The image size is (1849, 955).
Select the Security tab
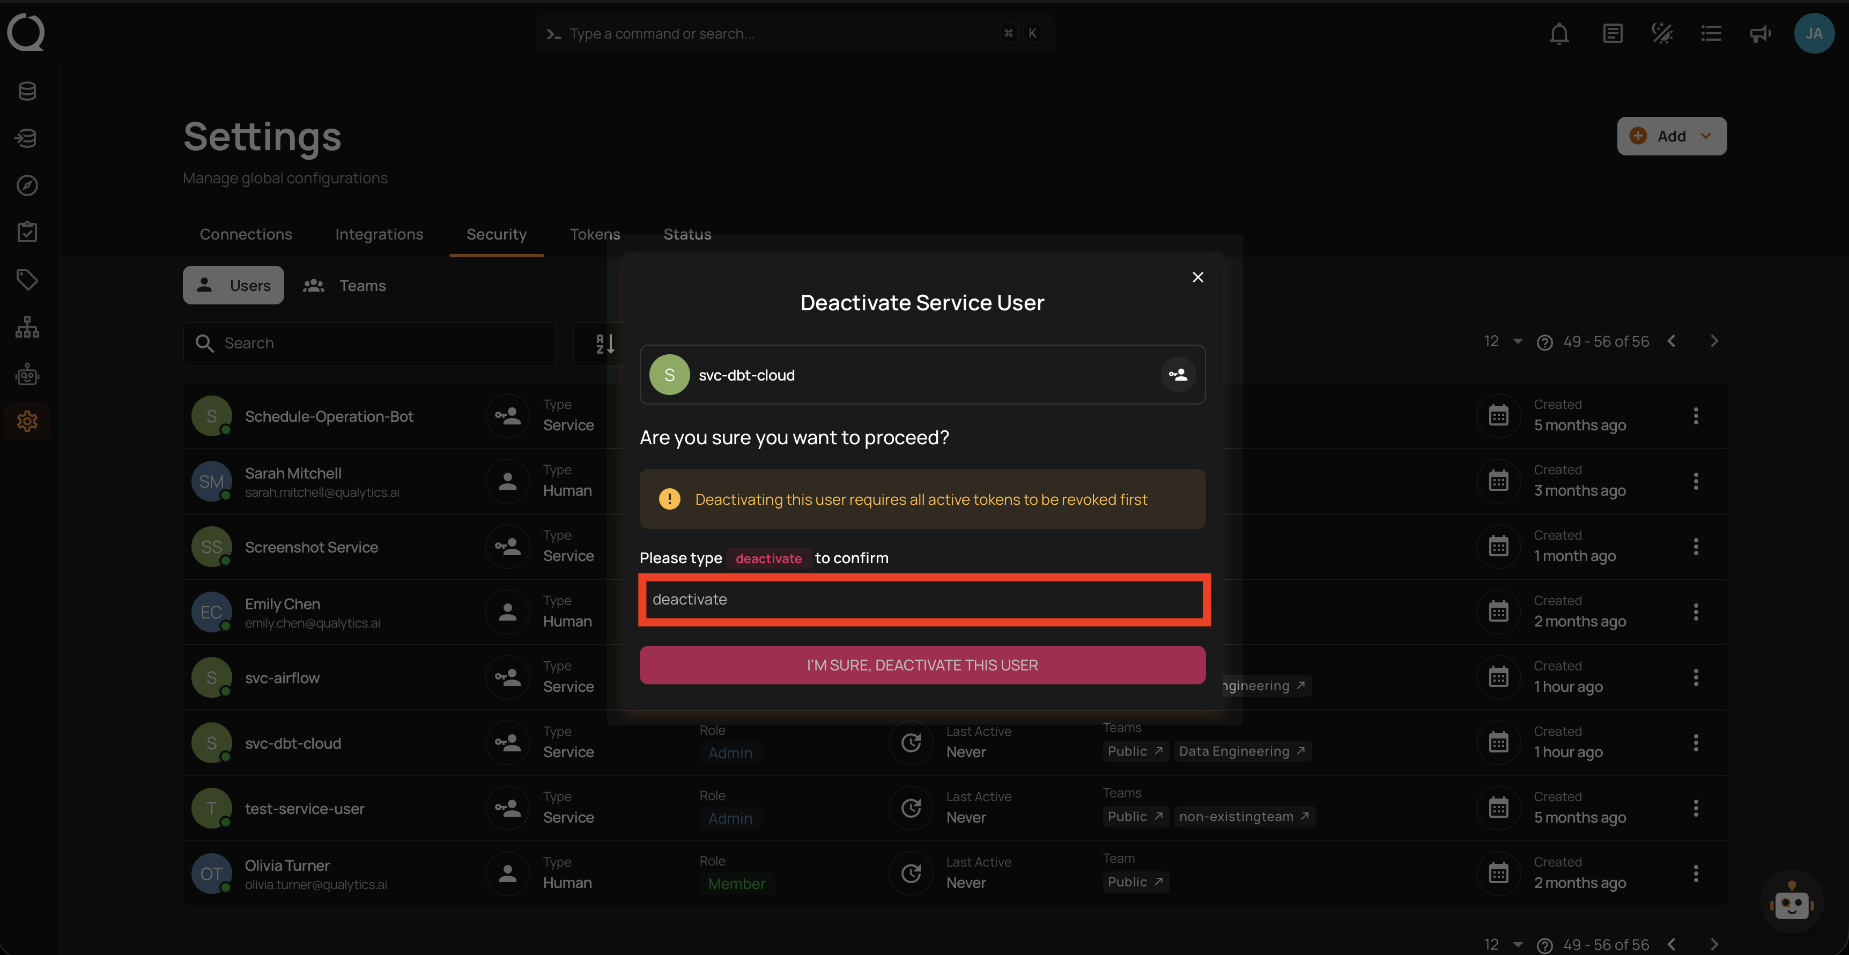[x=496, y=234]
